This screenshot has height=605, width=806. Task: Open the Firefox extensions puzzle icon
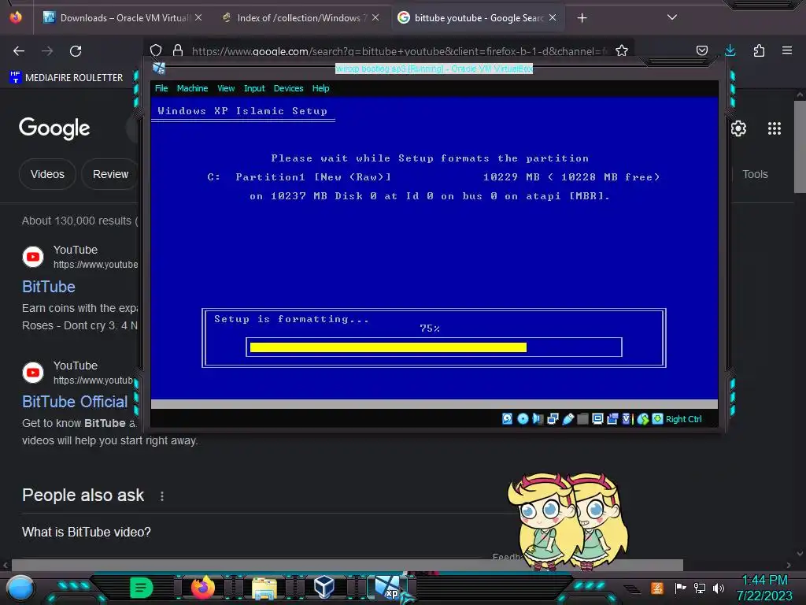tap(759, 50)
